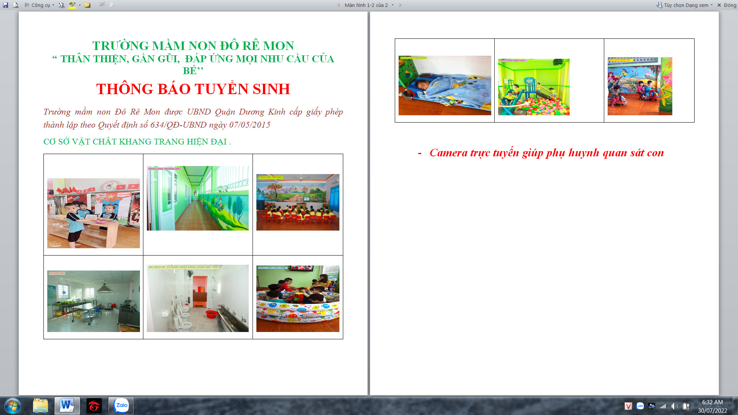
Task: Open the network signal tray icon
Action: tap(663, 406)
